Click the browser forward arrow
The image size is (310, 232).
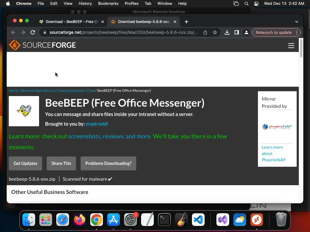(23, 32)
